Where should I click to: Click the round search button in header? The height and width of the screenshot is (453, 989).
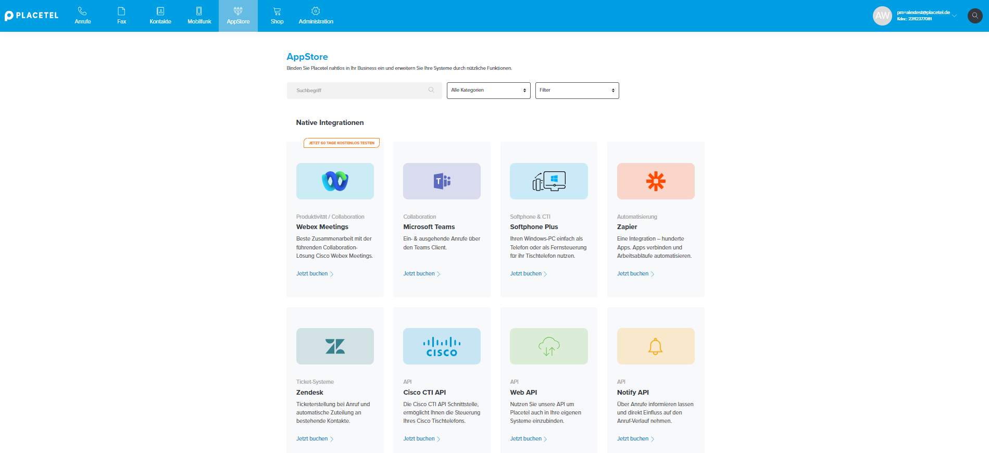tap(975, 16)
